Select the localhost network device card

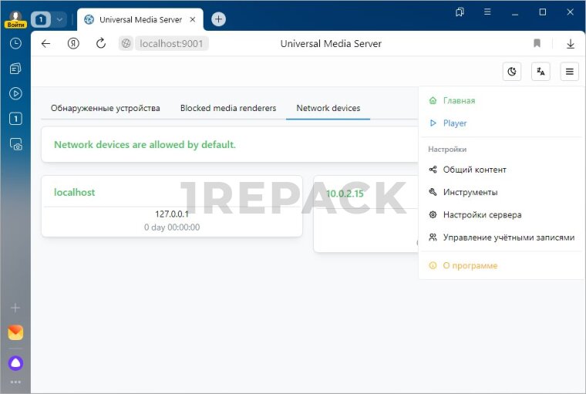coord(171,206)
